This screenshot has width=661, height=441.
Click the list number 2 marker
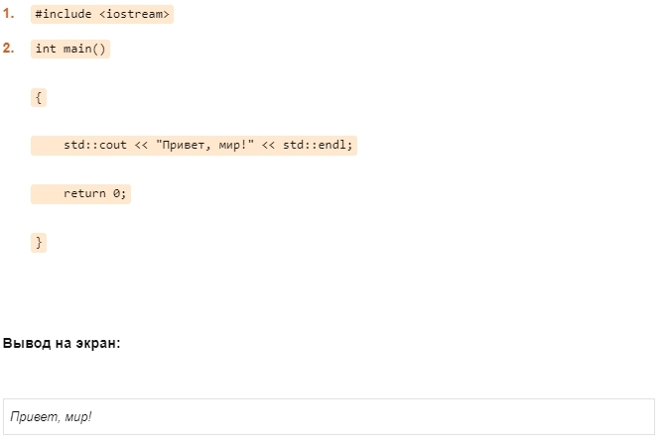(x=8, y=48)
